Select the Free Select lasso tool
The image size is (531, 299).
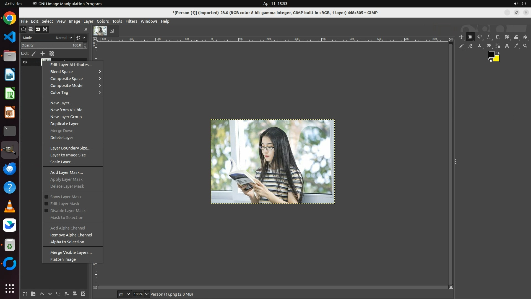(480, 37)
